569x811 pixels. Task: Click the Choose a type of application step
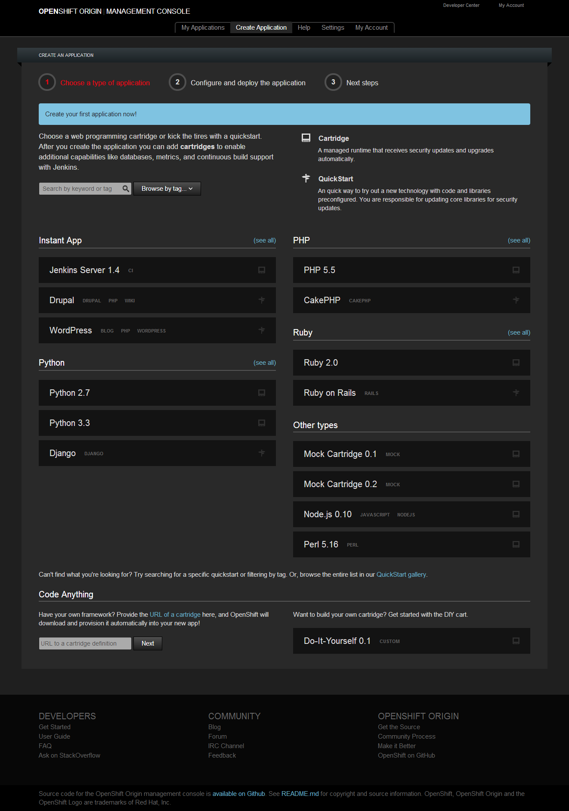[x=95, y=83]
